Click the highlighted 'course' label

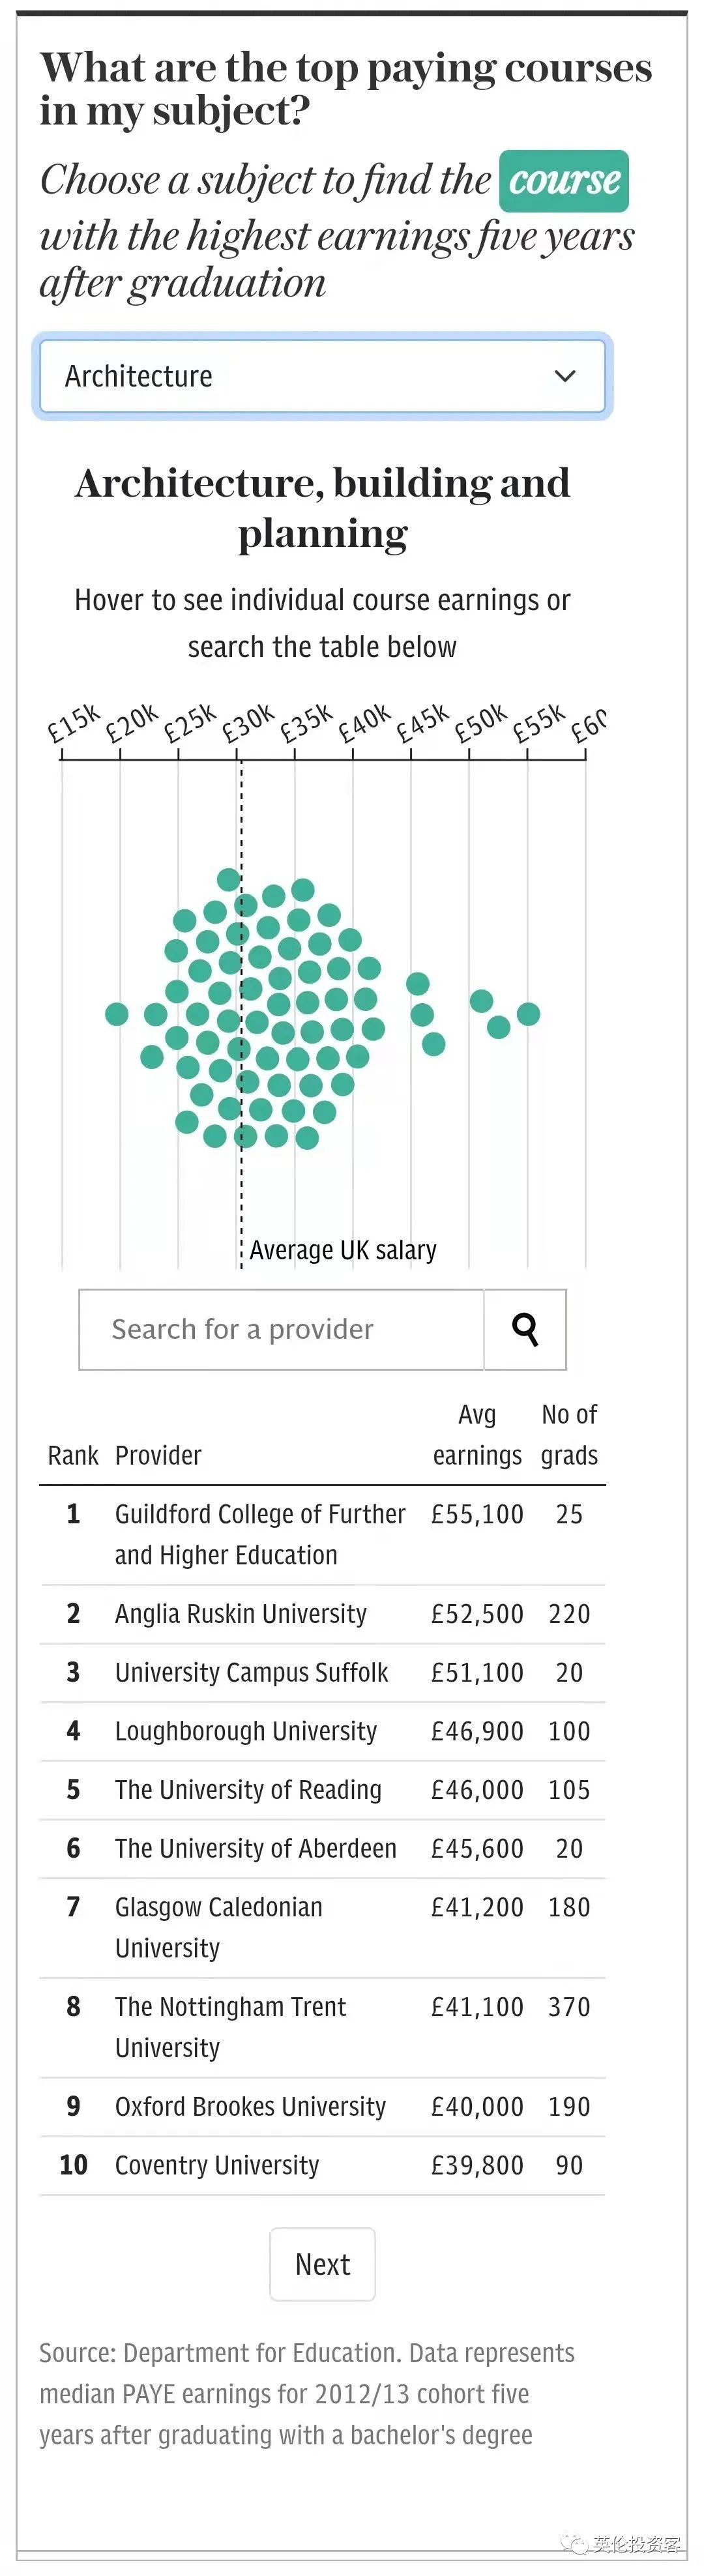point(564,181)
